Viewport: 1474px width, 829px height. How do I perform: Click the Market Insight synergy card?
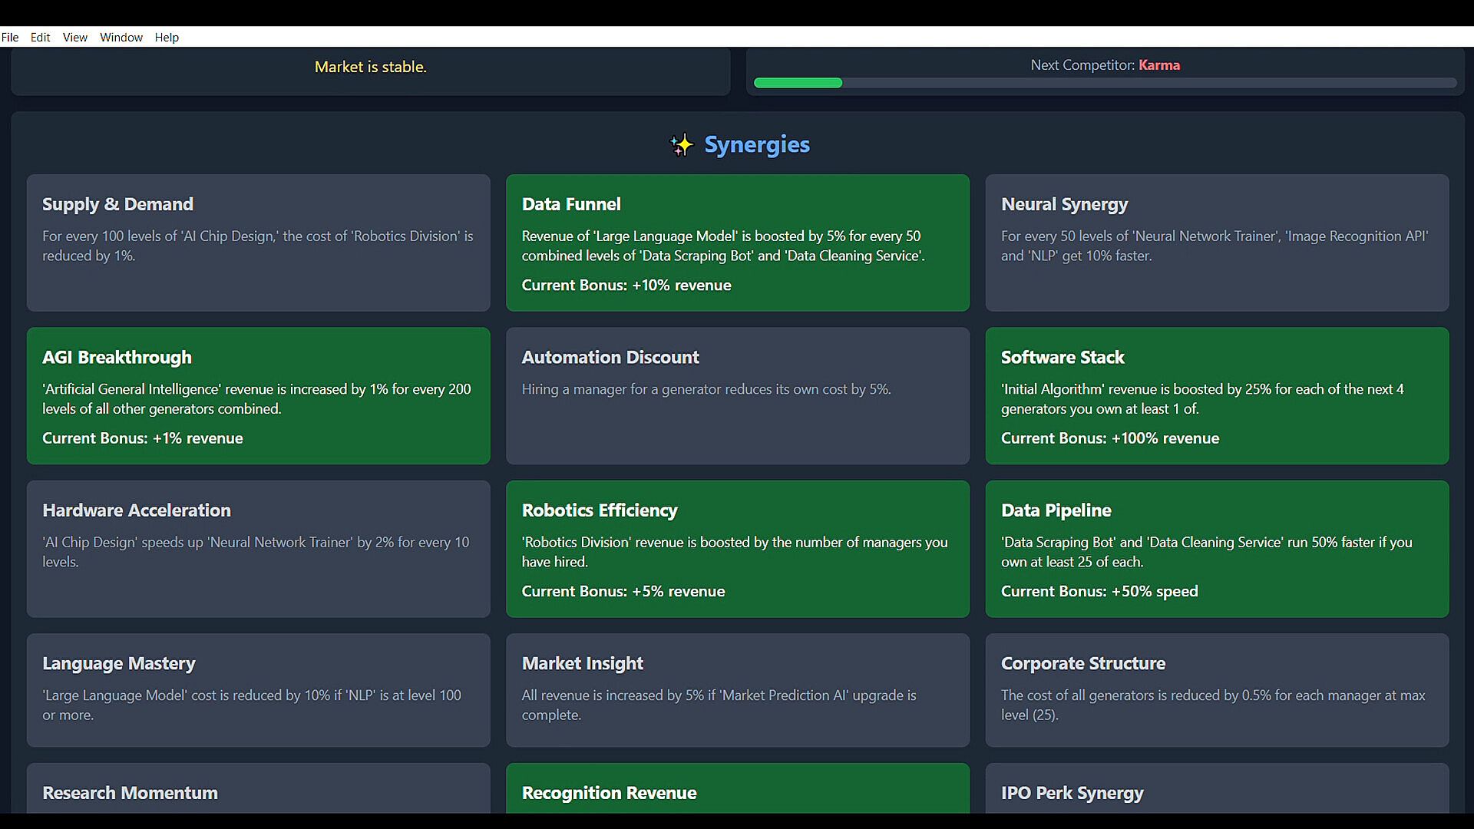(737, 689)
